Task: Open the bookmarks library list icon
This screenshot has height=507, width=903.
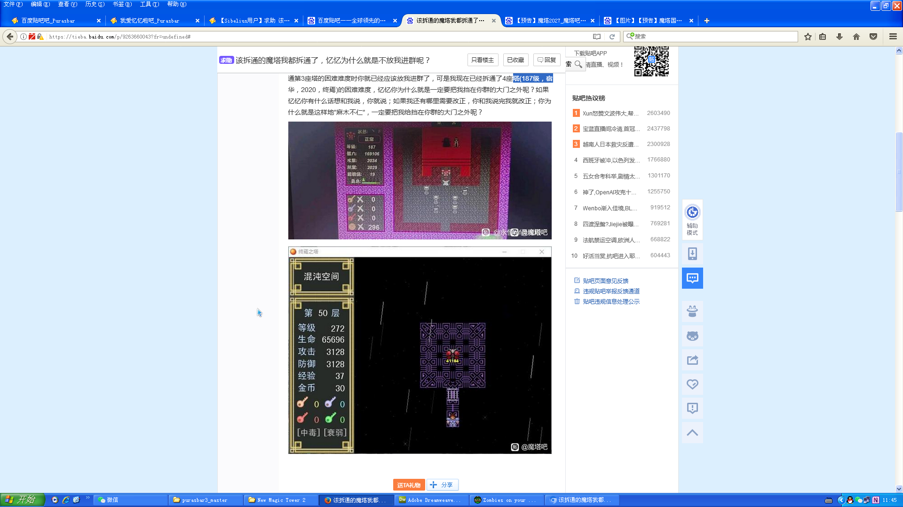Action: tap(823, 37)
